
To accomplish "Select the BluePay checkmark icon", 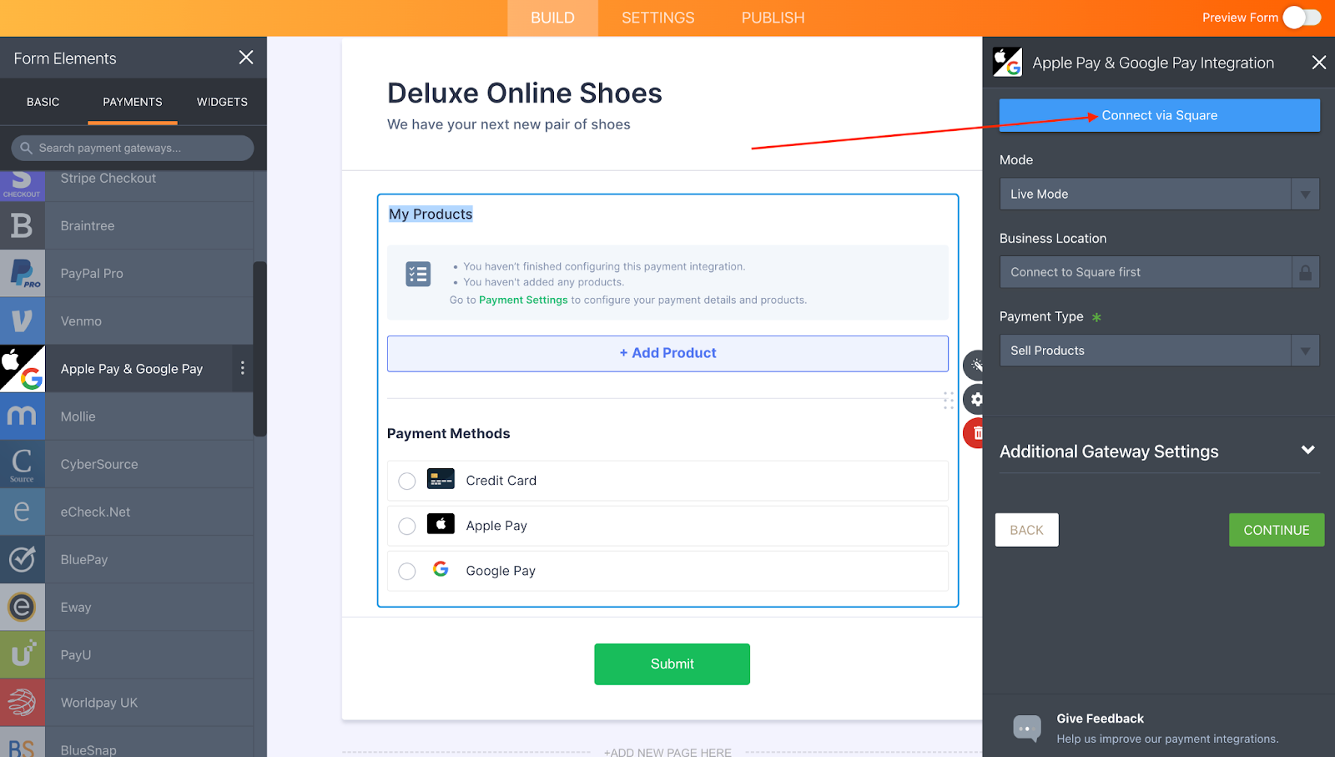I will click(x=22, y=559).
